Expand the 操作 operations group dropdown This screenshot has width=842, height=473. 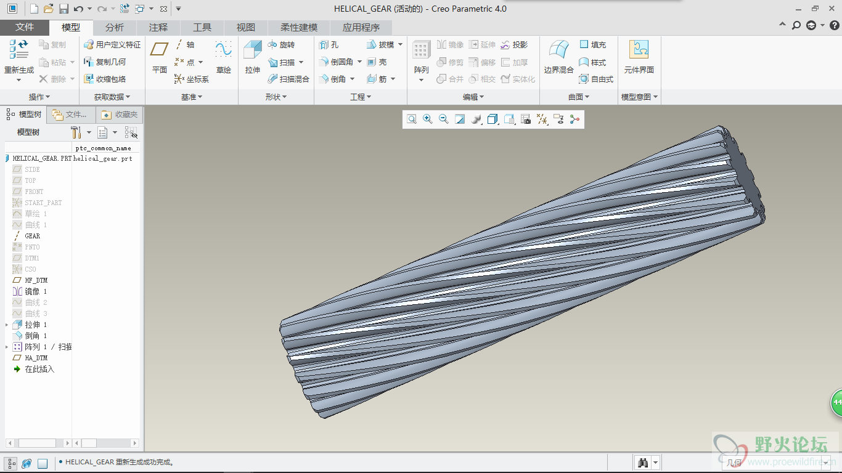[x=39, y=97]
